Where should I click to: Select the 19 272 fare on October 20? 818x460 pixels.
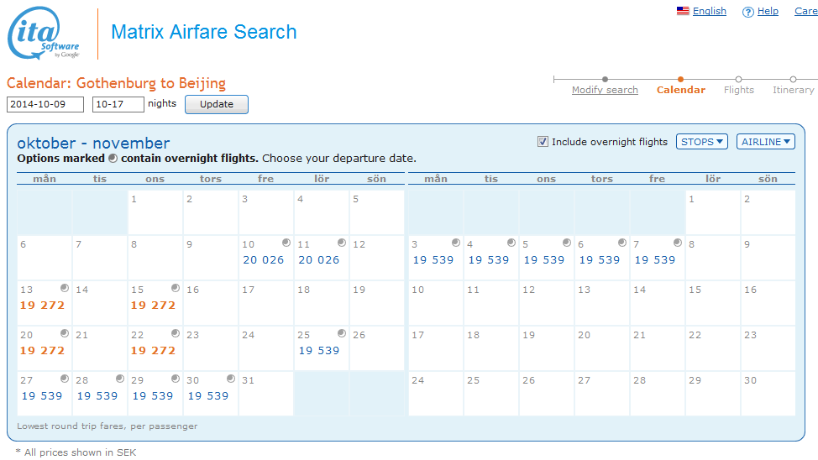(42, 350)
